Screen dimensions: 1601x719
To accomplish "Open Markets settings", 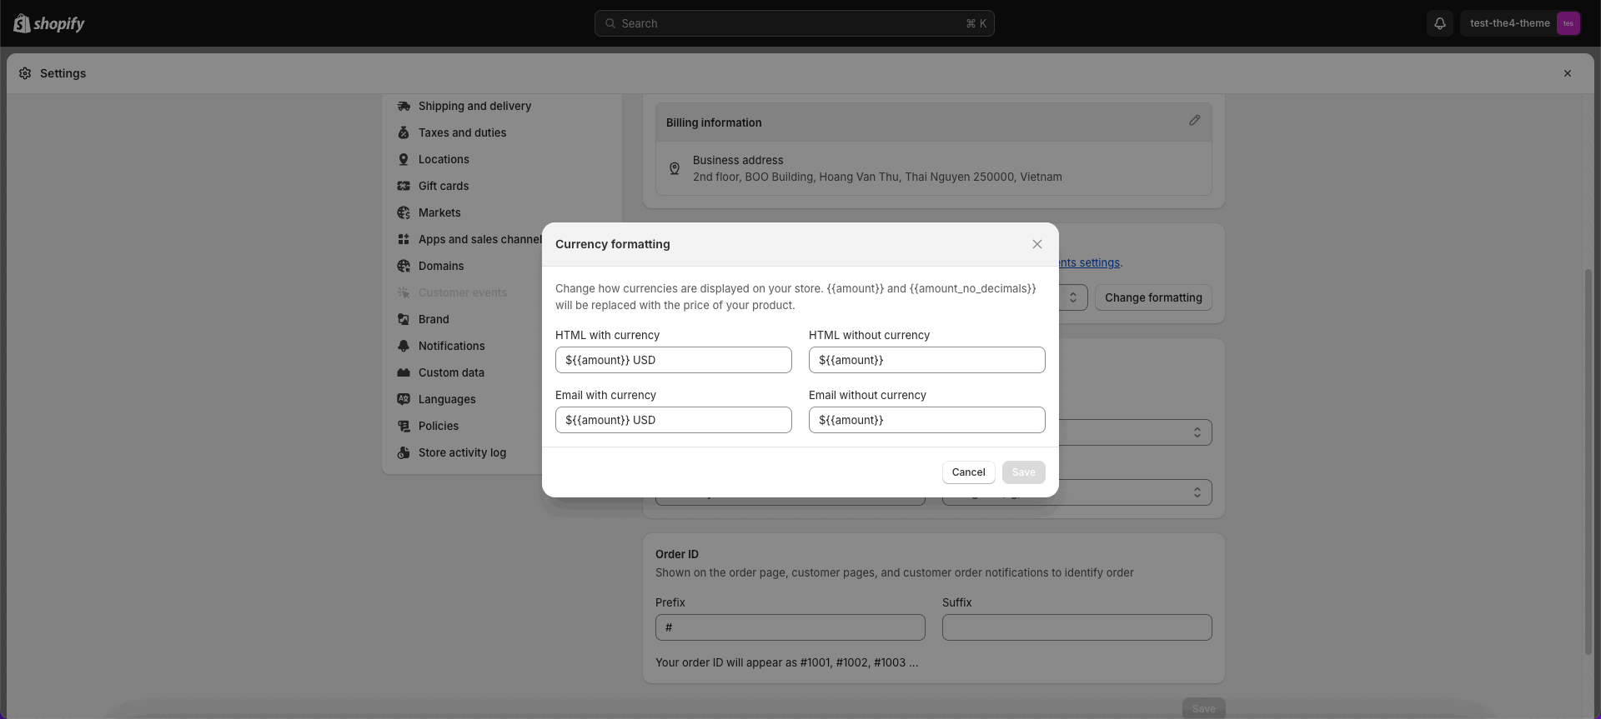I will tap(439, 212).
